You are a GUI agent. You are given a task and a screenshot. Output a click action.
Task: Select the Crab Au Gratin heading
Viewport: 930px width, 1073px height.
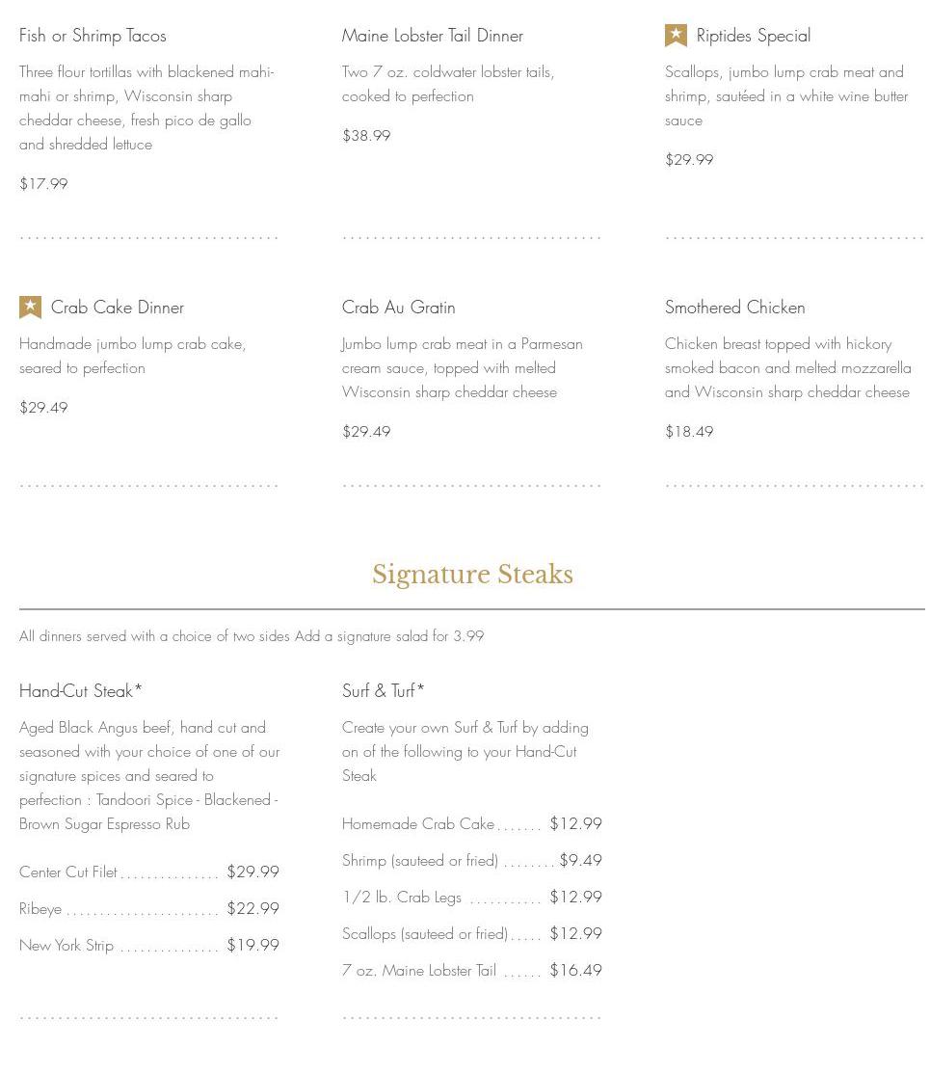(x=398, y=308)
